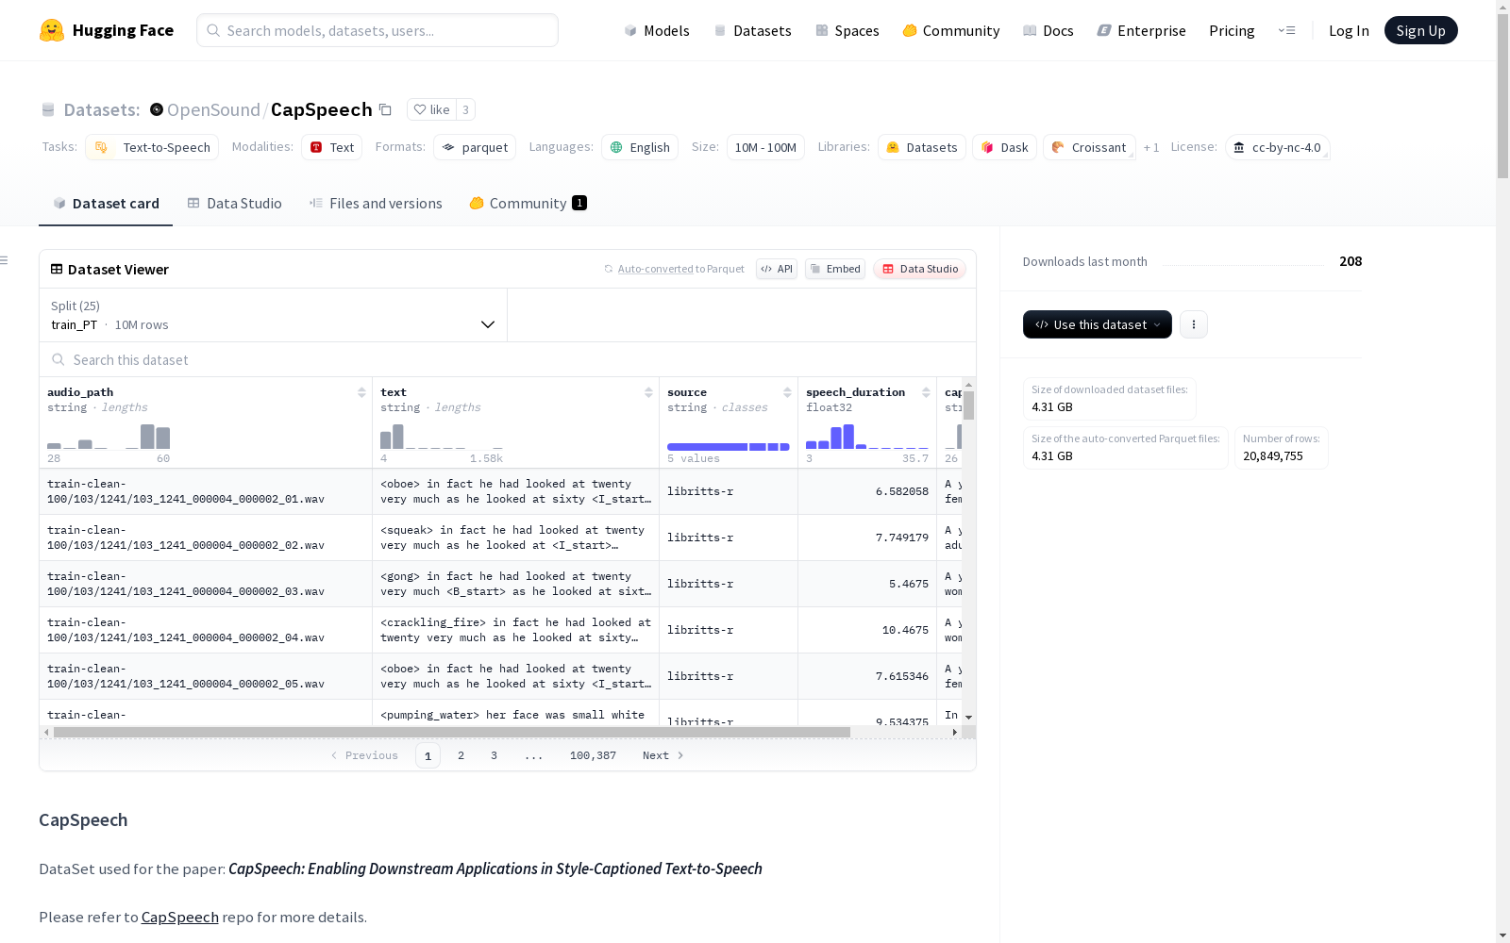Click the like count number 3

pos(465,109)
